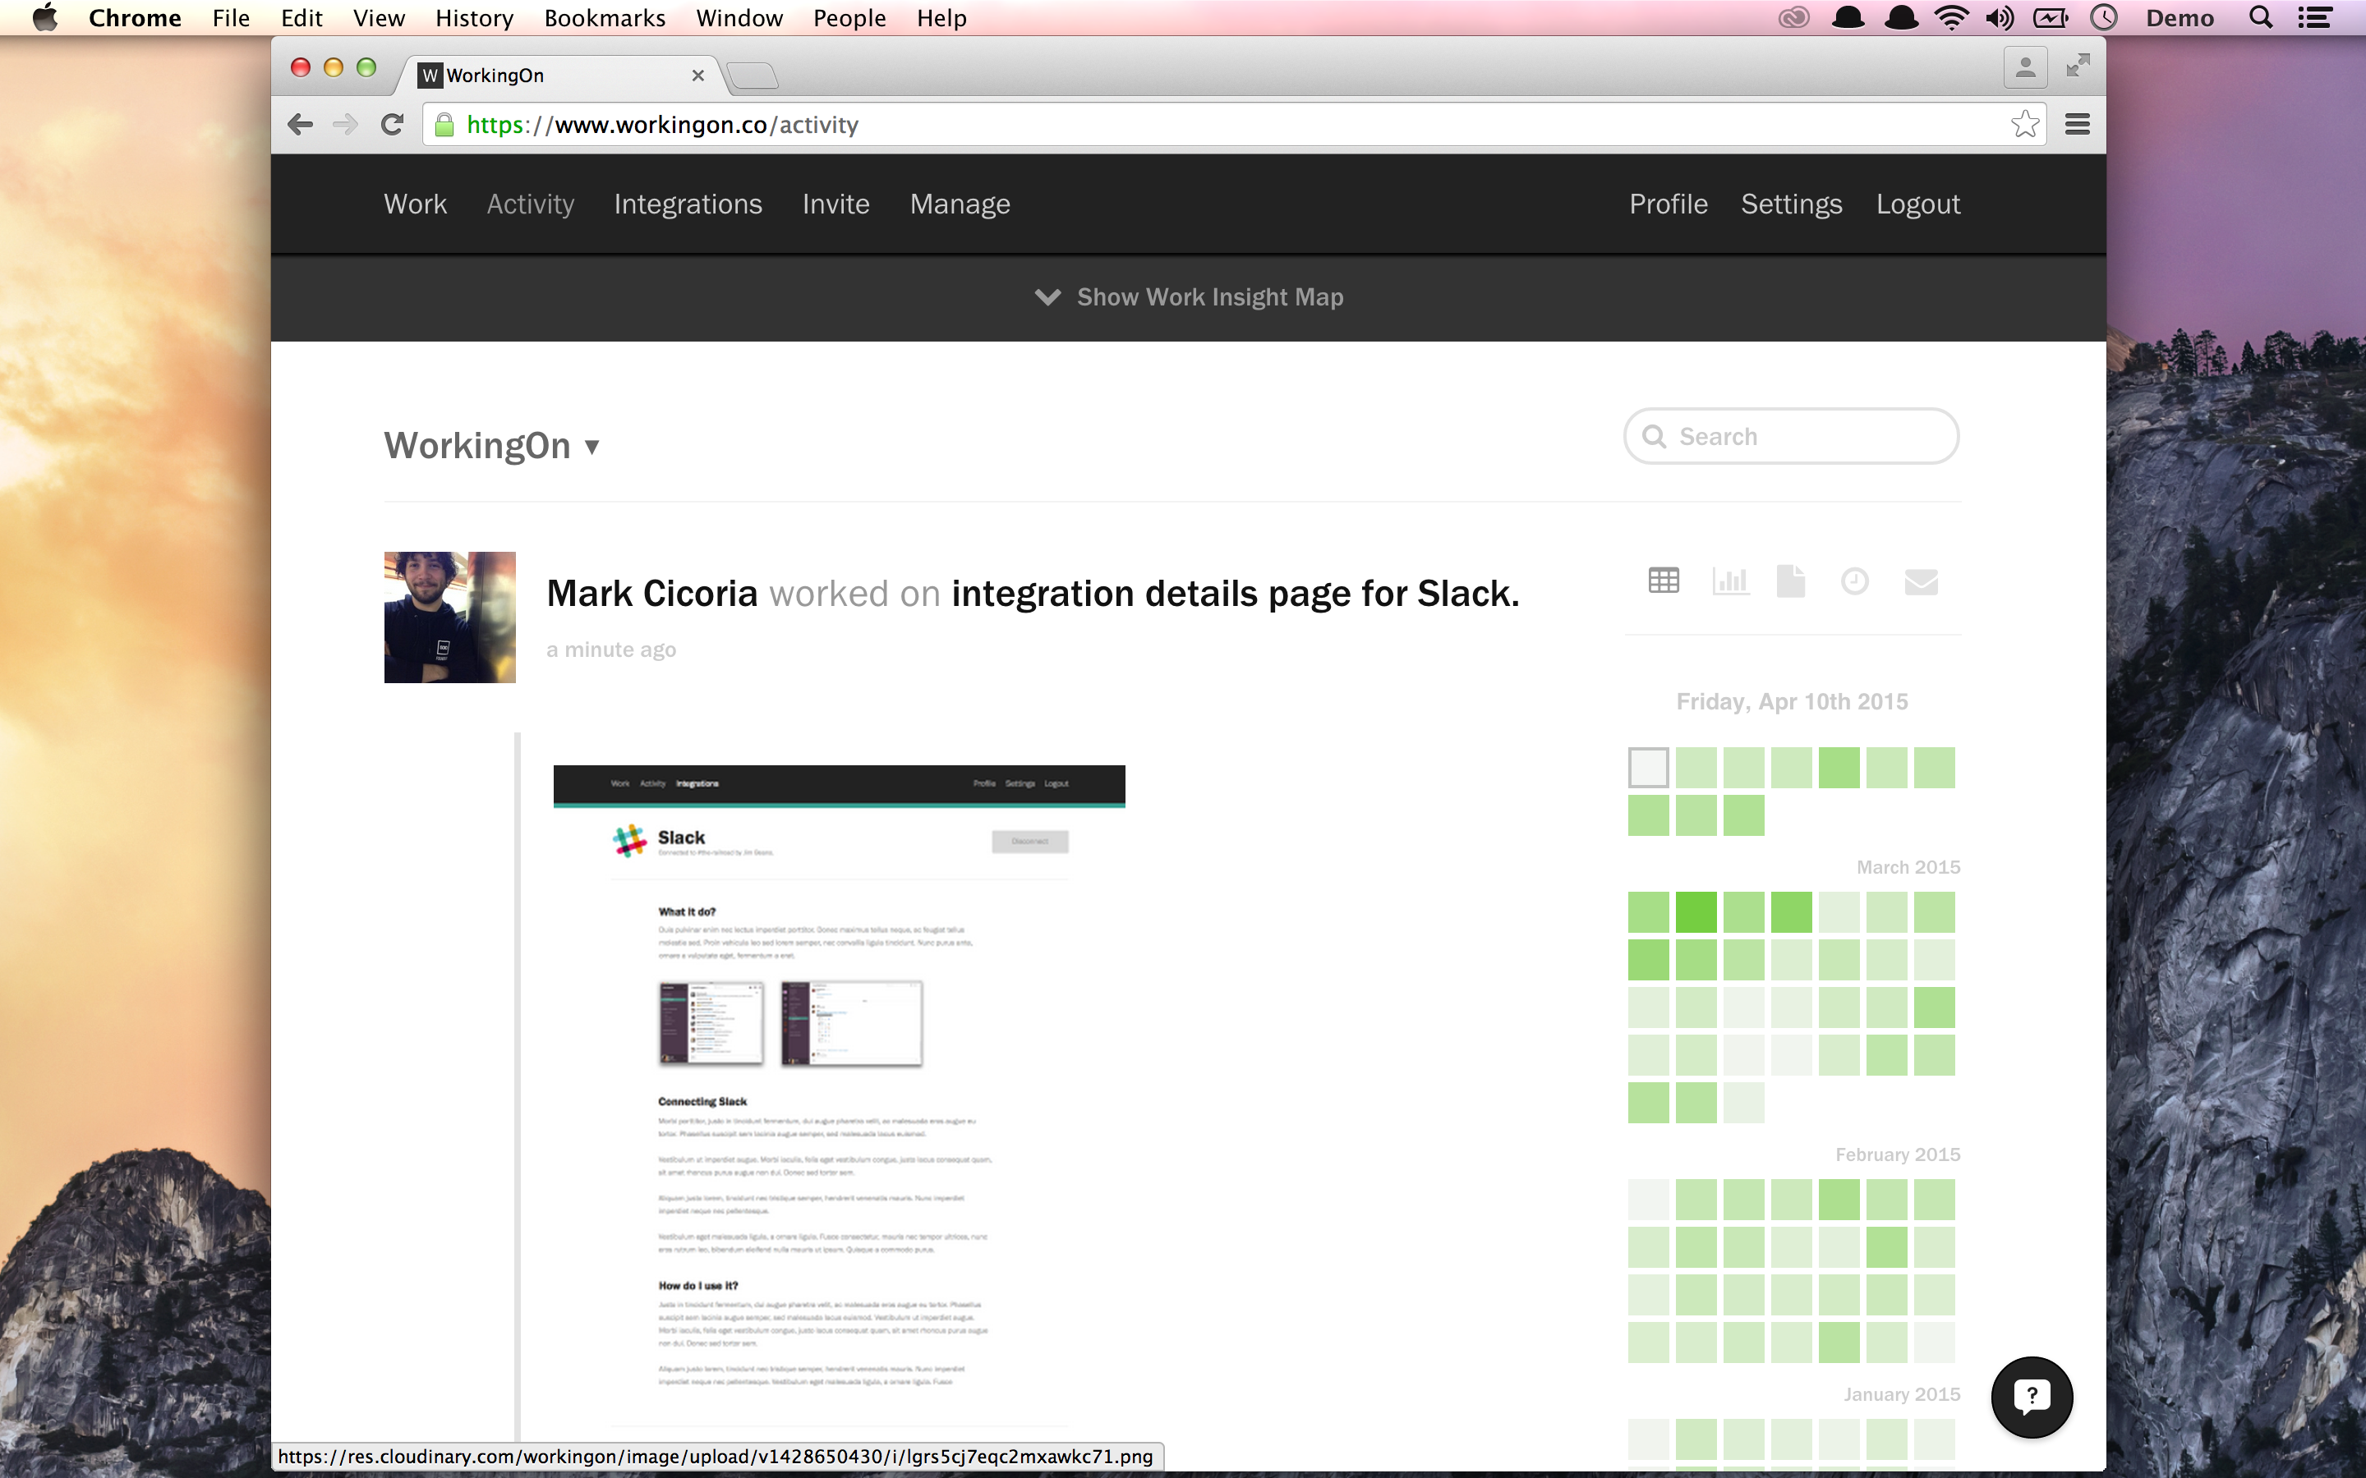The width and height of the screenshot is (2366, 1478).
Task: Click the Logout link
Action: [x=1917, y=204]
